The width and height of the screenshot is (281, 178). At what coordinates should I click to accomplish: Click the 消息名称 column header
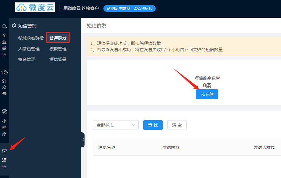point(107,147)
